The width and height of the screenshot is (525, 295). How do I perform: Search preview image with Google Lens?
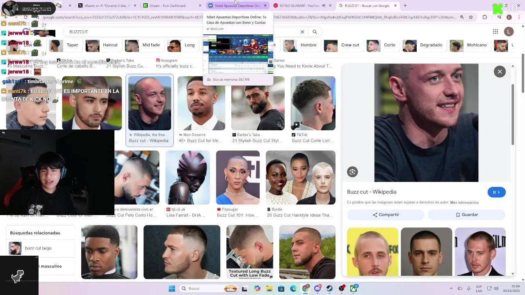click(352, 172)
